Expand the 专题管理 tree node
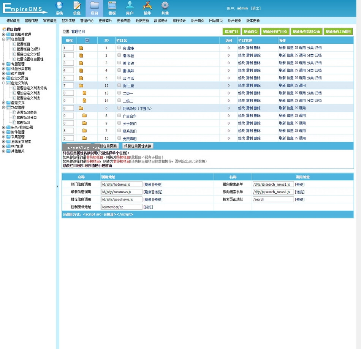Screen dimensions: 361x349 pos(3,64)
